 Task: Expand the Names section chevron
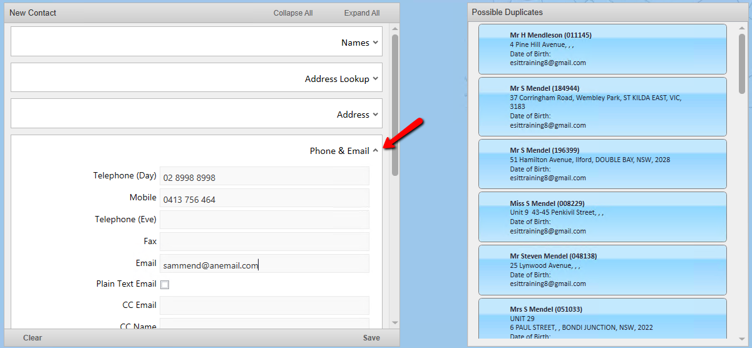[x=375, y=43]
